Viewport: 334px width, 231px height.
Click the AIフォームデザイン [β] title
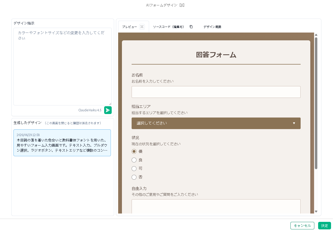point(165,5)
